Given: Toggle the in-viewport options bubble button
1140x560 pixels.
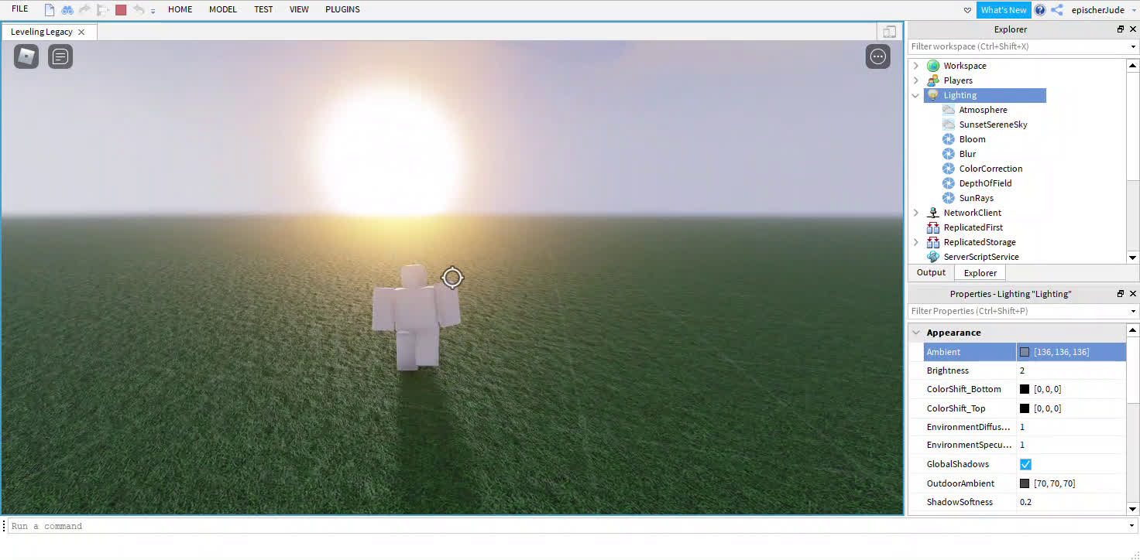Looking at the screenshot, I should click(x=877, y=56).
